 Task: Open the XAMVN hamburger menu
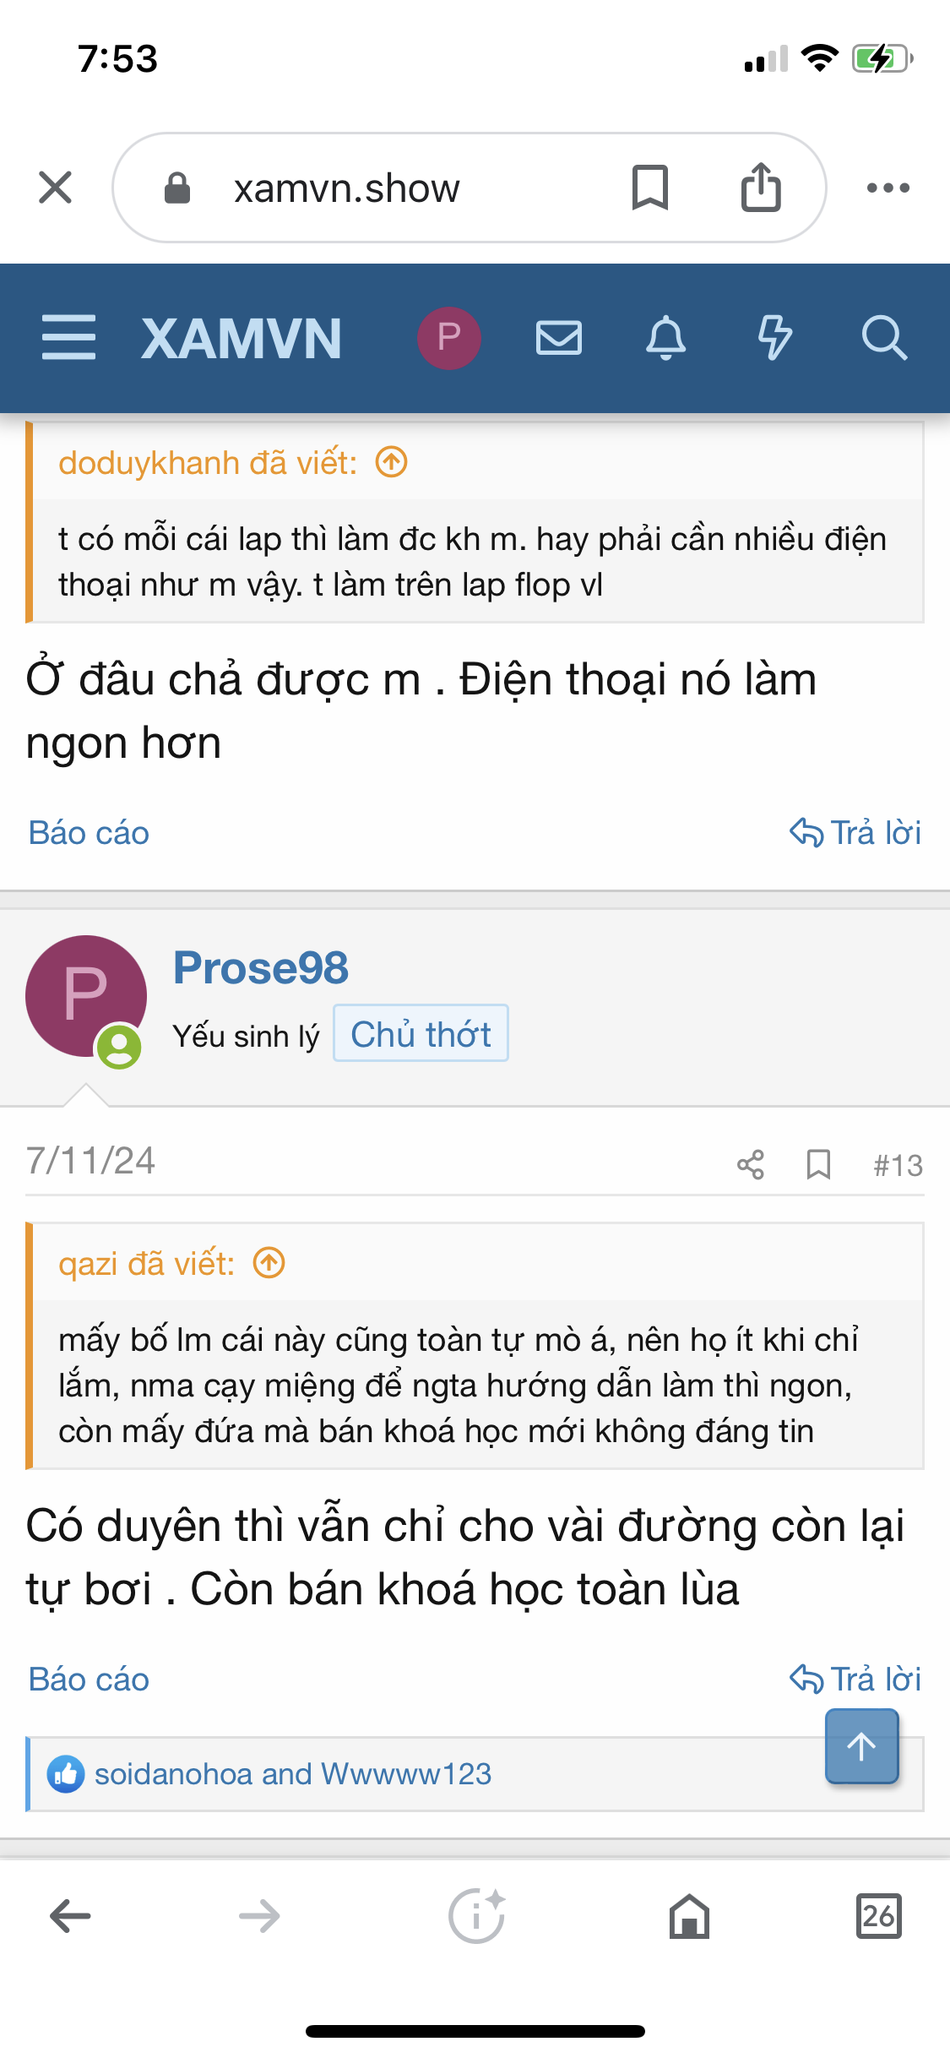pyautogui.click(x=68, y=338)
